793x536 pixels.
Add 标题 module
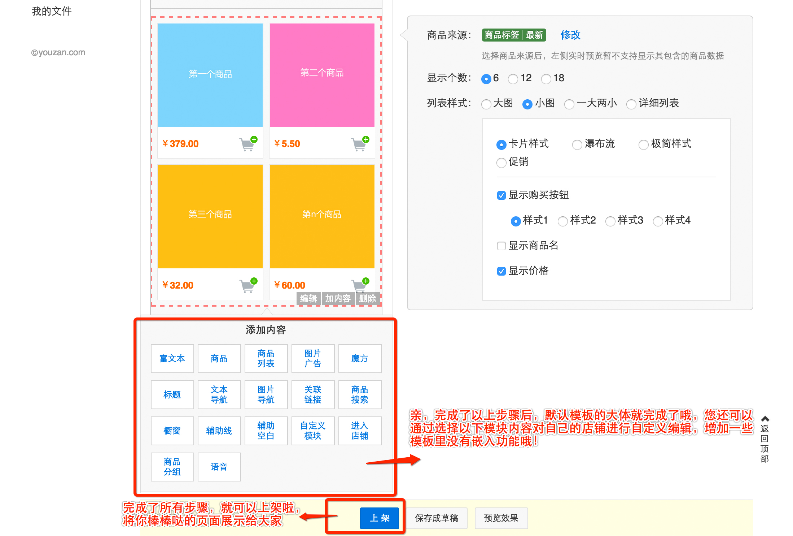[172, 395]
